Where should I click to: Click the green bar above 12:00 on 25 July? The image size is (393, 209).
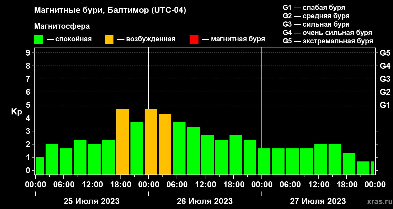(x=94, y=159)
